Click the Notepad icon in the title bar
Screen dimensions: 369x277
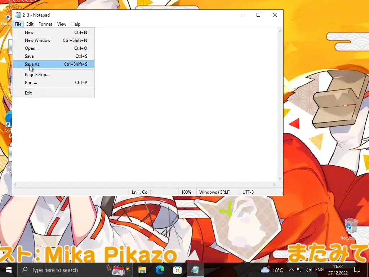(x=18, y=15)
